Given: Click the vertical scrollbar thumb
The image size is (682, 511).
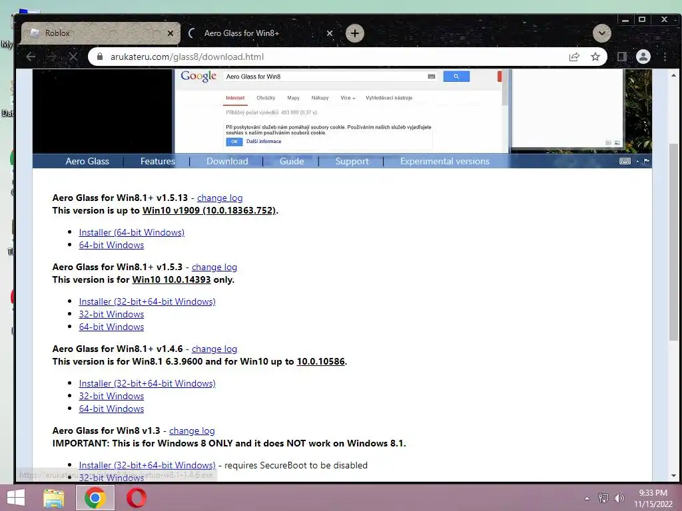Looking at the screenshot, I should 673,241.
